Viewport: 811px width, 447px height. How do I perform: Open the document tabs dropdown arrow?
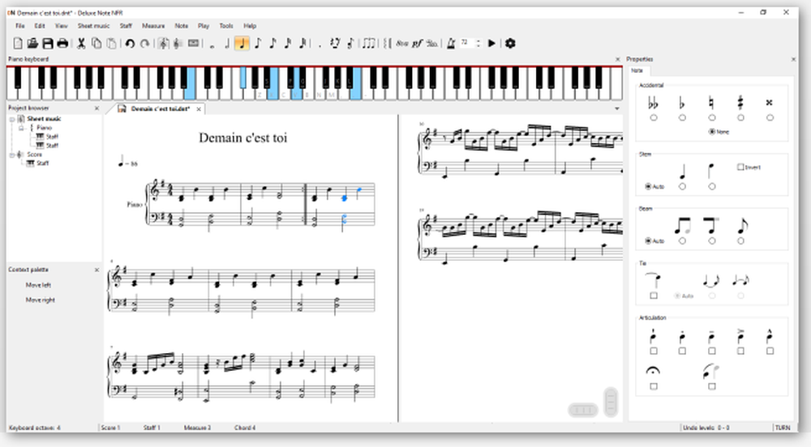[616, 109]
